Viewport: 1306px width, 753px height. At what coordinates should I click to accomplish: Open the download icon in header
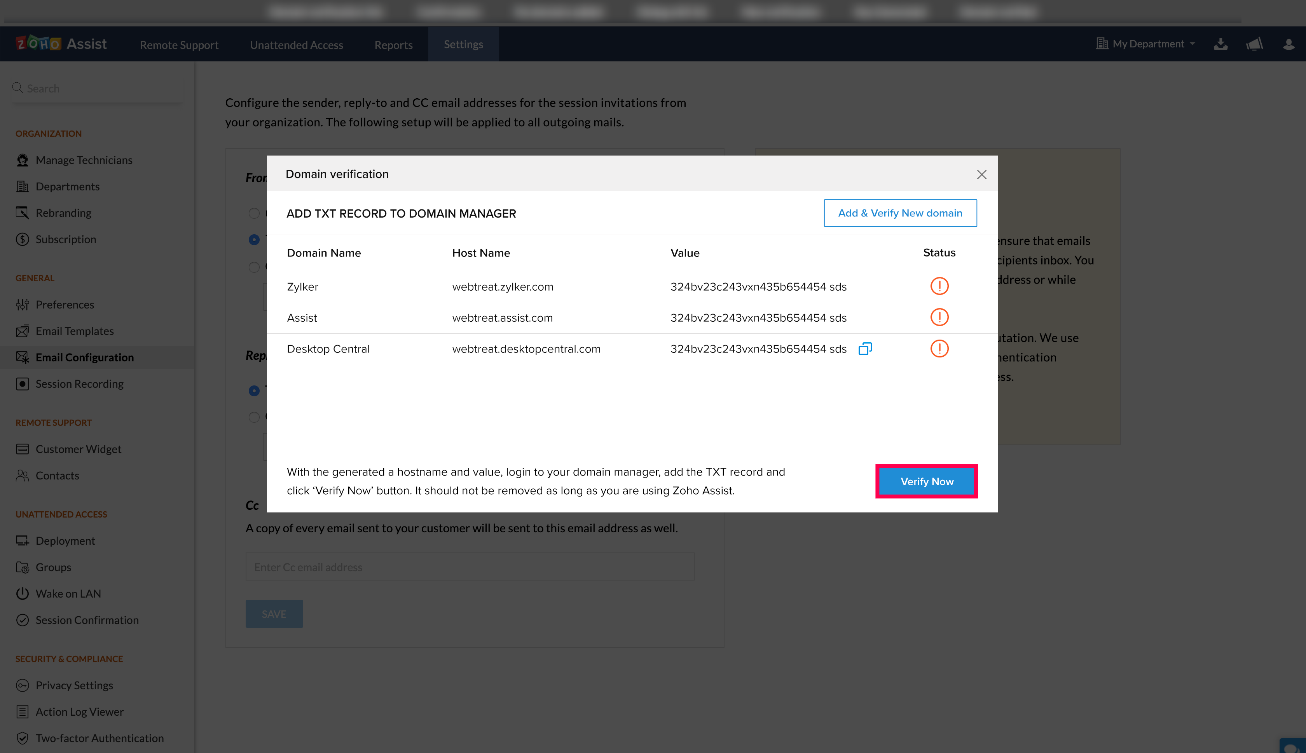point(1220,44)
